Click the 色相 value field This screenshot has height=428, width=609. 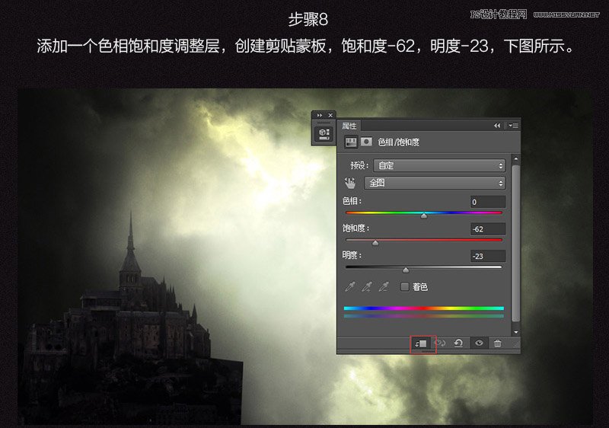[x=488, y=202]
